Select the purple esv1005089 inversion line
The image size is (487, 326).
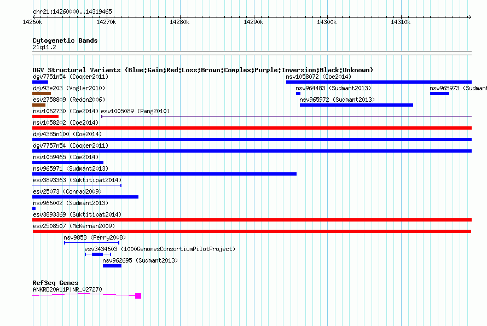[286, 117]
